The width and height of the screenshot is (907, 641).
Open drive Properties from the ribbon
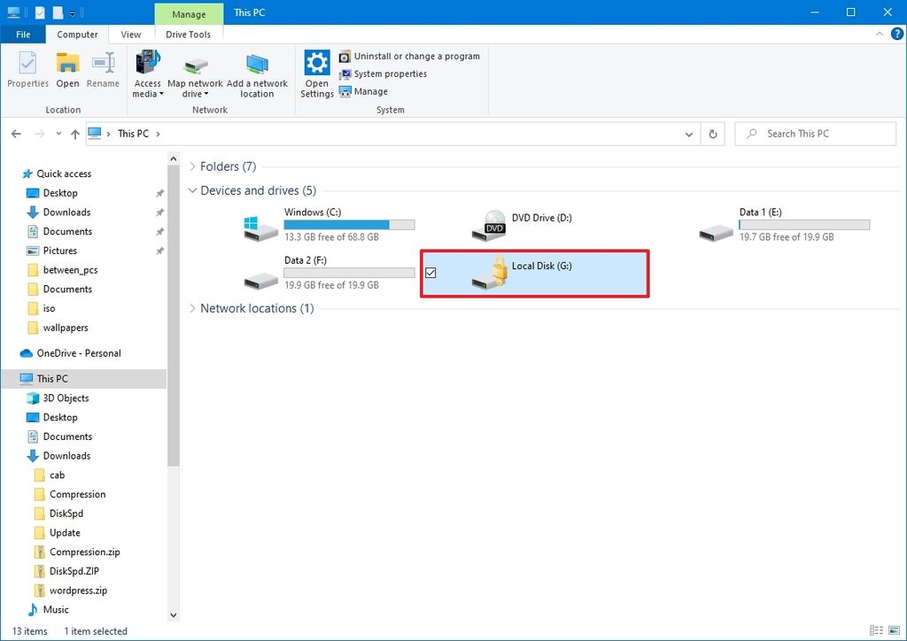pyautogui.click(x=27, y=71)
